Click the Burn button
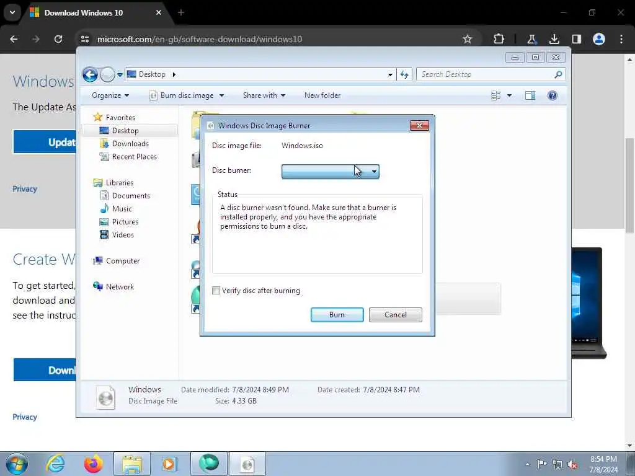Screen dimensions: 635x476 coord(337,315)
